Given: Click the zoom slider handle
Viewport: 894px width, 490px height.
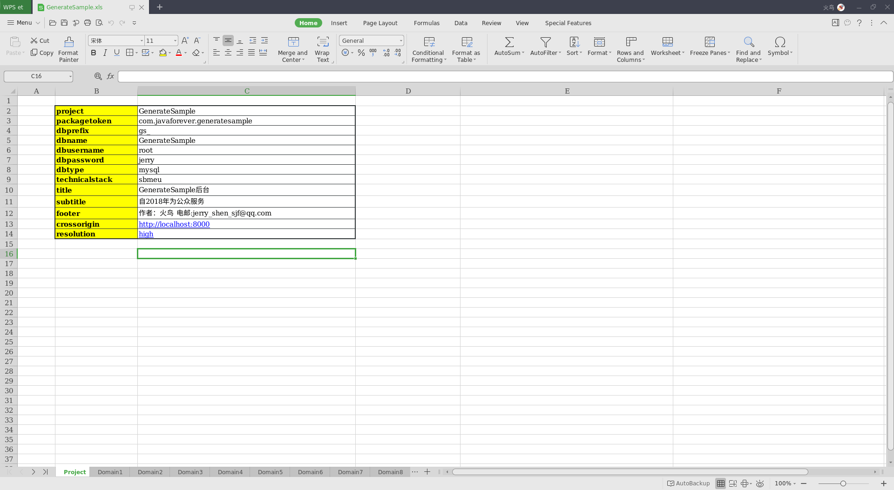Looking at the screenshot, I should pyautogui.click(x=843, y=483).
